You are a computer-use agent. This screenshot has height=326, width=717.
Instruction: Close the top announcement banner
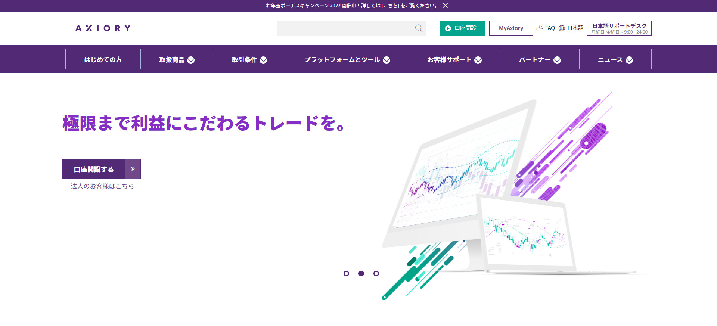coord(445,6)
